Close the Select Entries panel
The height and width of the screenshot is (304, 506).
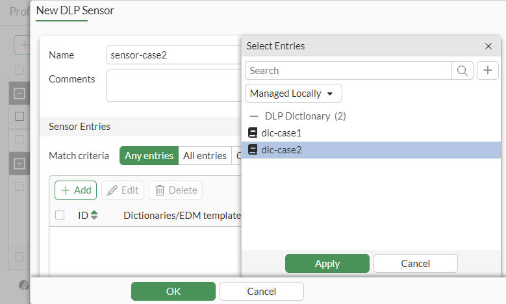coord(488,46)
